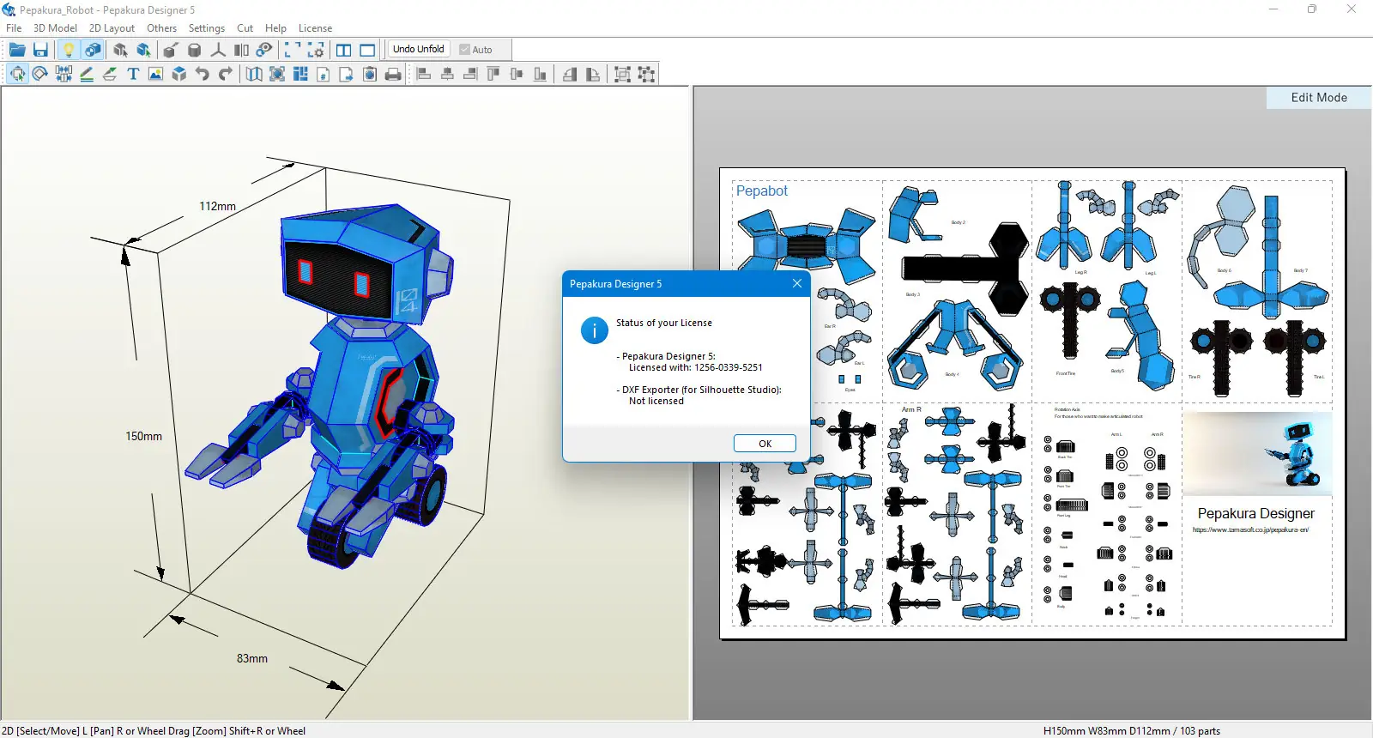
Task: Toggle the light bulb lighting icon
Action: pos(69,50)
